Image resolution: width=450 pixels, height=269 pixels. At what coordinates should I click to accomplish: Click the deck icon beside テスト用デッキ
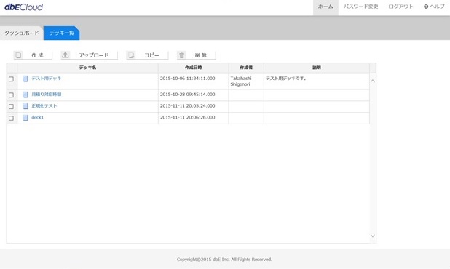point(25,79)
